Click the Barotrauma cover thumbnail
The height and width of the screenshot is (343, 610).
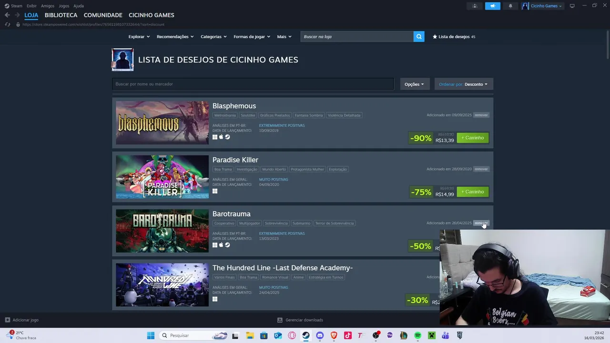162,231
